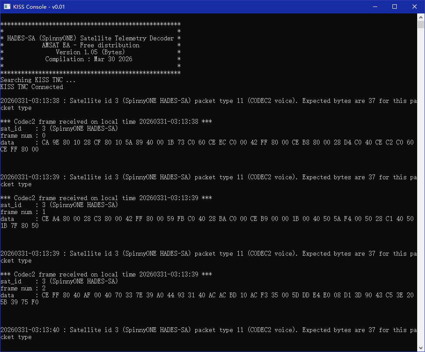Click the first Codec2 frame received line at 03:13:38
The height and width of the screenshot is (352, 425).
point(106,122)
